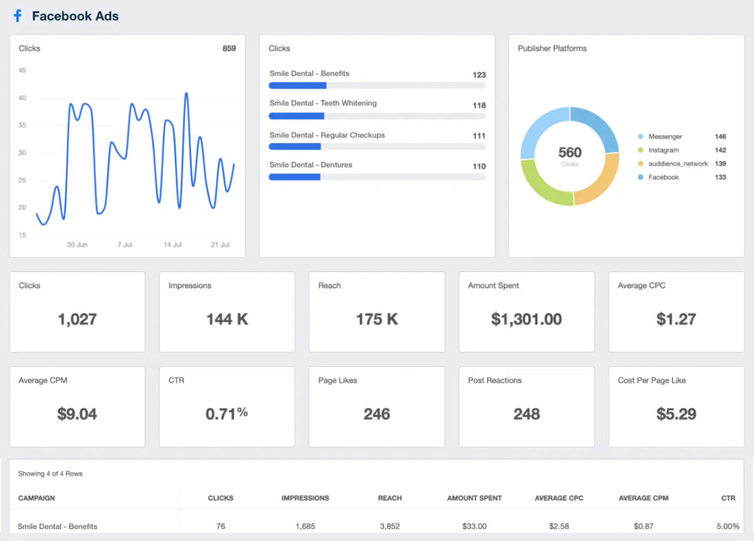
Task: Click the 560 clicks donut center
Action: (x=569, y=156)
